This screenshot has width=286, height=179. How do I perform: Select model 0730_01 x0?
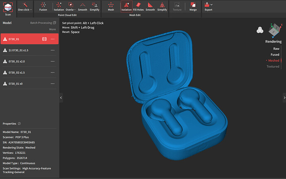[x=29, y=83]
